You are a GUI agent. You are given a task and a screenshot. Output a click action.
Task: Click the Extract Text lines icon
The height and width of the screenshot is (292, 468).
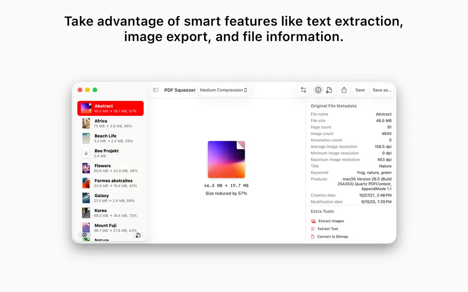(x=313, y=229)
